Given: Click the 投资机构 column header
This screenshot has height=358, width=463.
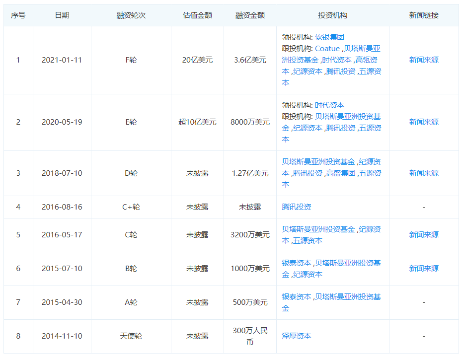Looking at the screenshot, I should [333, 15].
